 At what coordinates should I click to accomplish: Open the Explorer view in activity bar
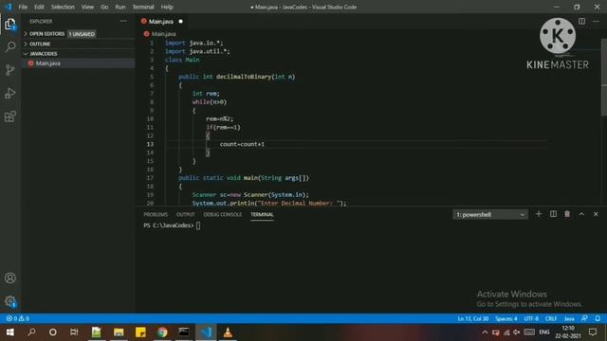[10, 25]
